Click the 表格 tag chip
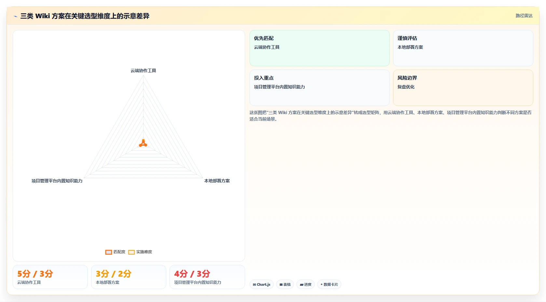The height and width of the screenshot is (302, 546). [x=285, y=284]
